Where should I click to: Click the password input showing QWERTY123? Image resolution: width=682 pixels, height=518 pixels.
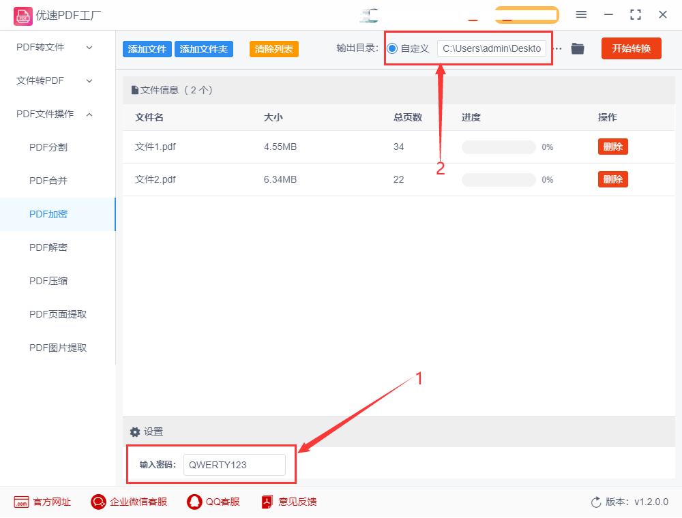click(234, 465)
